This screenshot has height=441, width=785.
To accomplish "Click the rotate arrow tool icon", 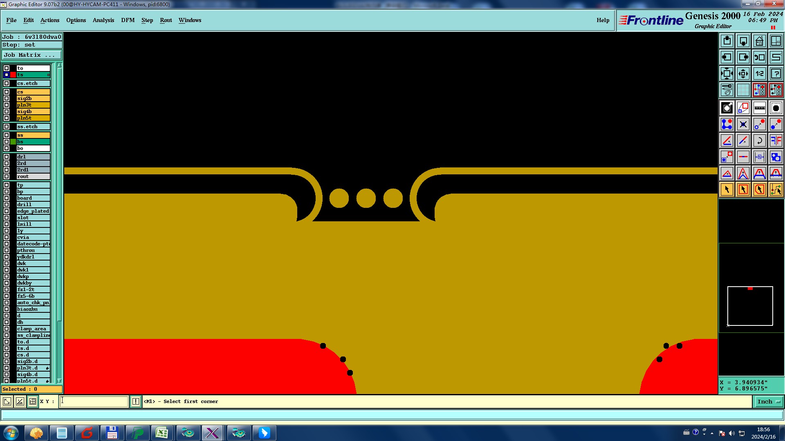I will click(759, 140).
